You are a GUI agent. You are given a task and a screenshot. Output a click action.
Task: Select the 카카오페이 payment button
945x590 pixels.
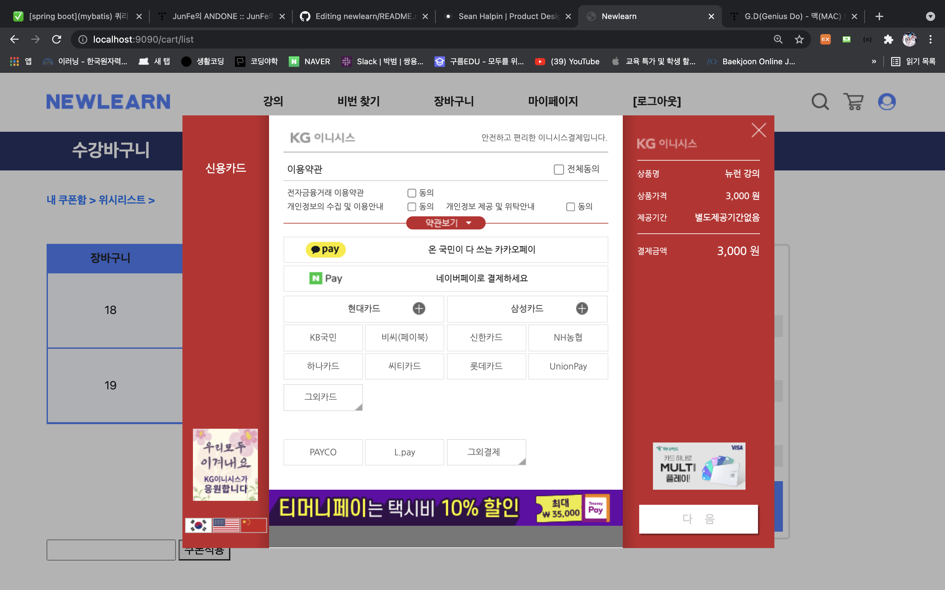[446, 250]
